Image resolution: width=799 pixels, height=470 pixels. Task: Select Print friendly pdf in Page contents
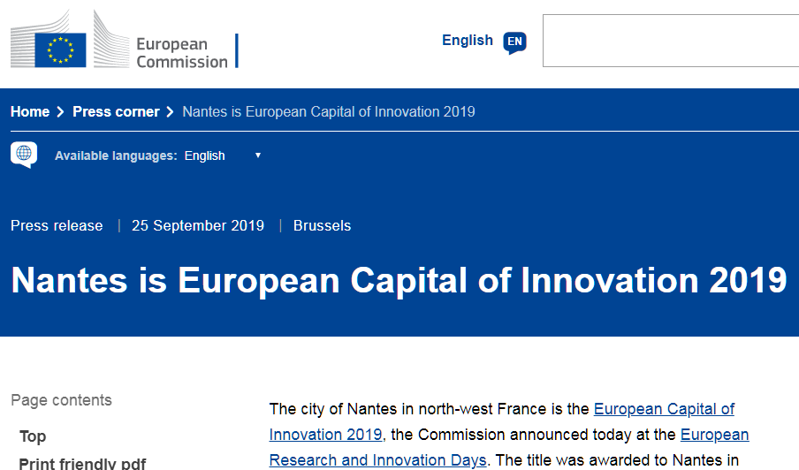point(82,463)
